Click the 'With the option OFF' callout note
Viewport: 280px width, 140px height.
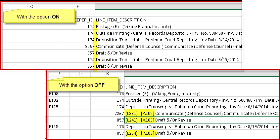coord(82,85)
